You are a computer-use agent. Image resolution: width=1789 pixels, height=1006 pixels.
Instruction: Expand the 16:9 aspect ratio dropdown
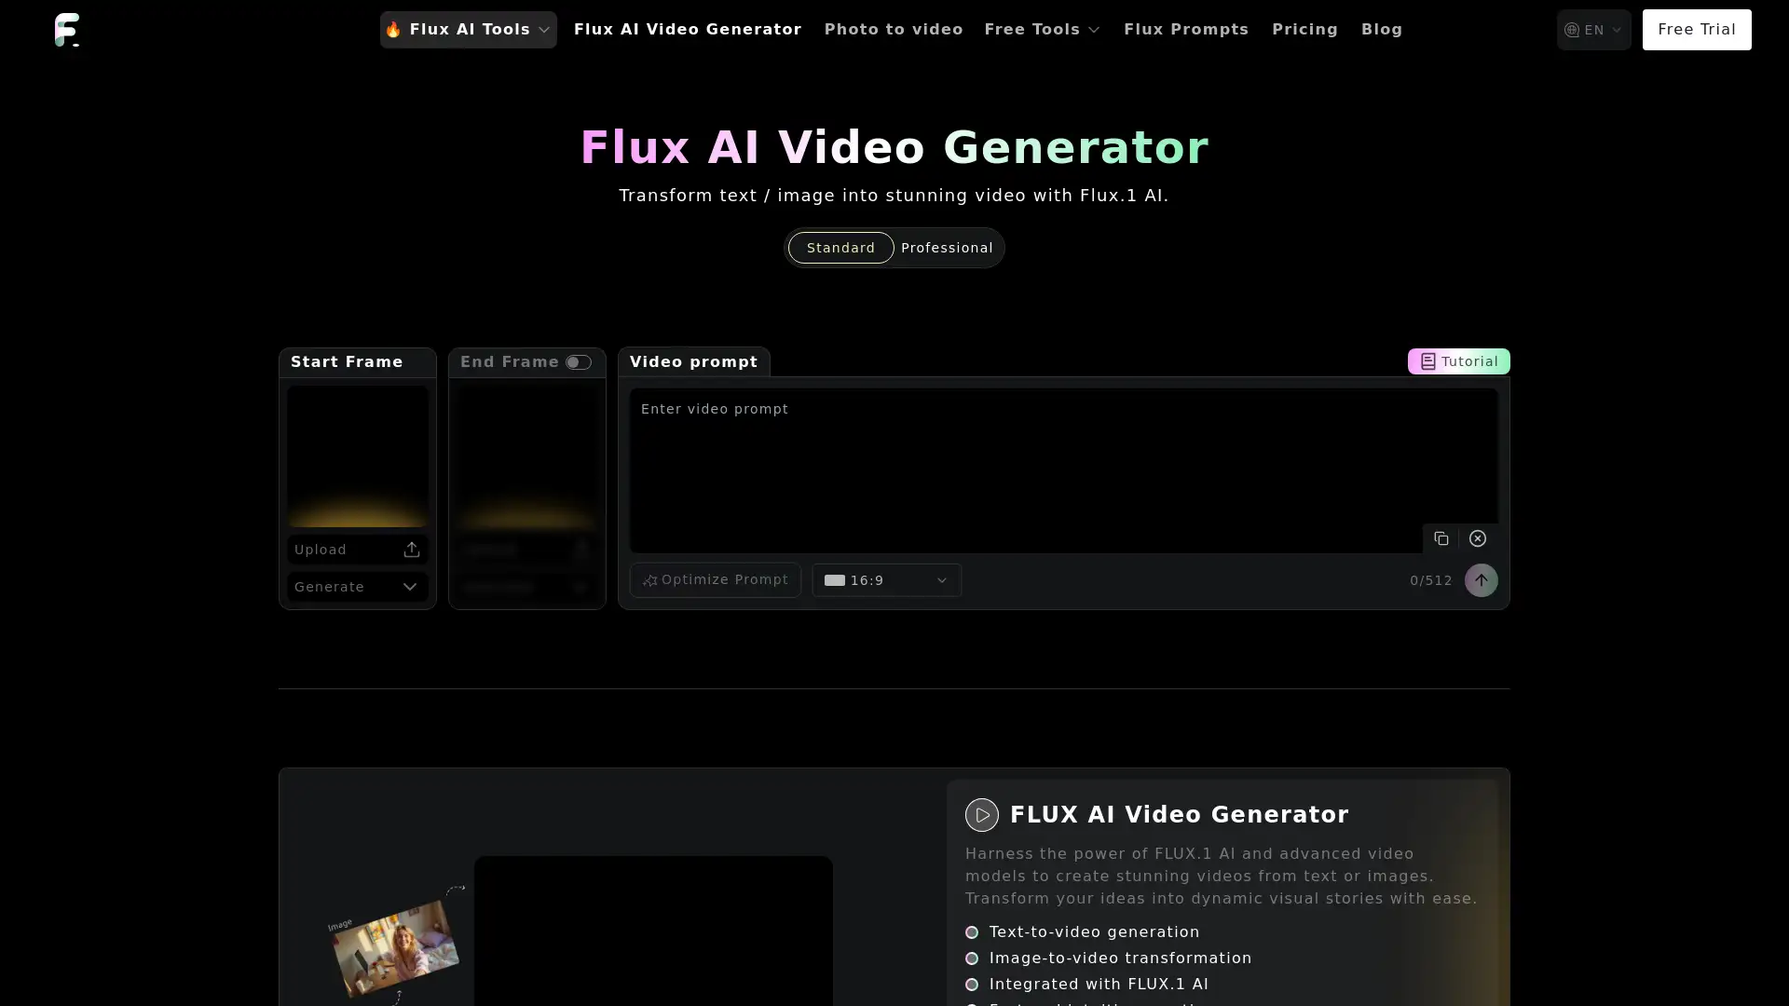tap(886, 579)
